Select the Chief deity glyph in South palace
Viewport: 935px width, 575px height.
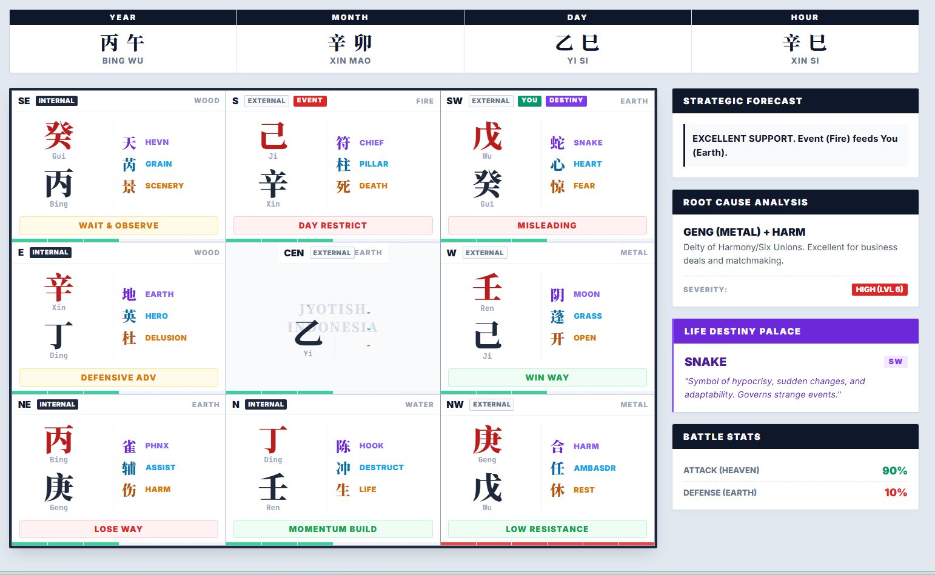coord(343,143)
